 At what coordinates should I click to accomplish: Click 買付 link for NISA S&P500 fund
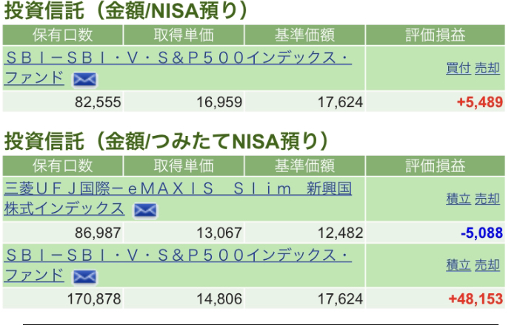click(x=459, y=68)
